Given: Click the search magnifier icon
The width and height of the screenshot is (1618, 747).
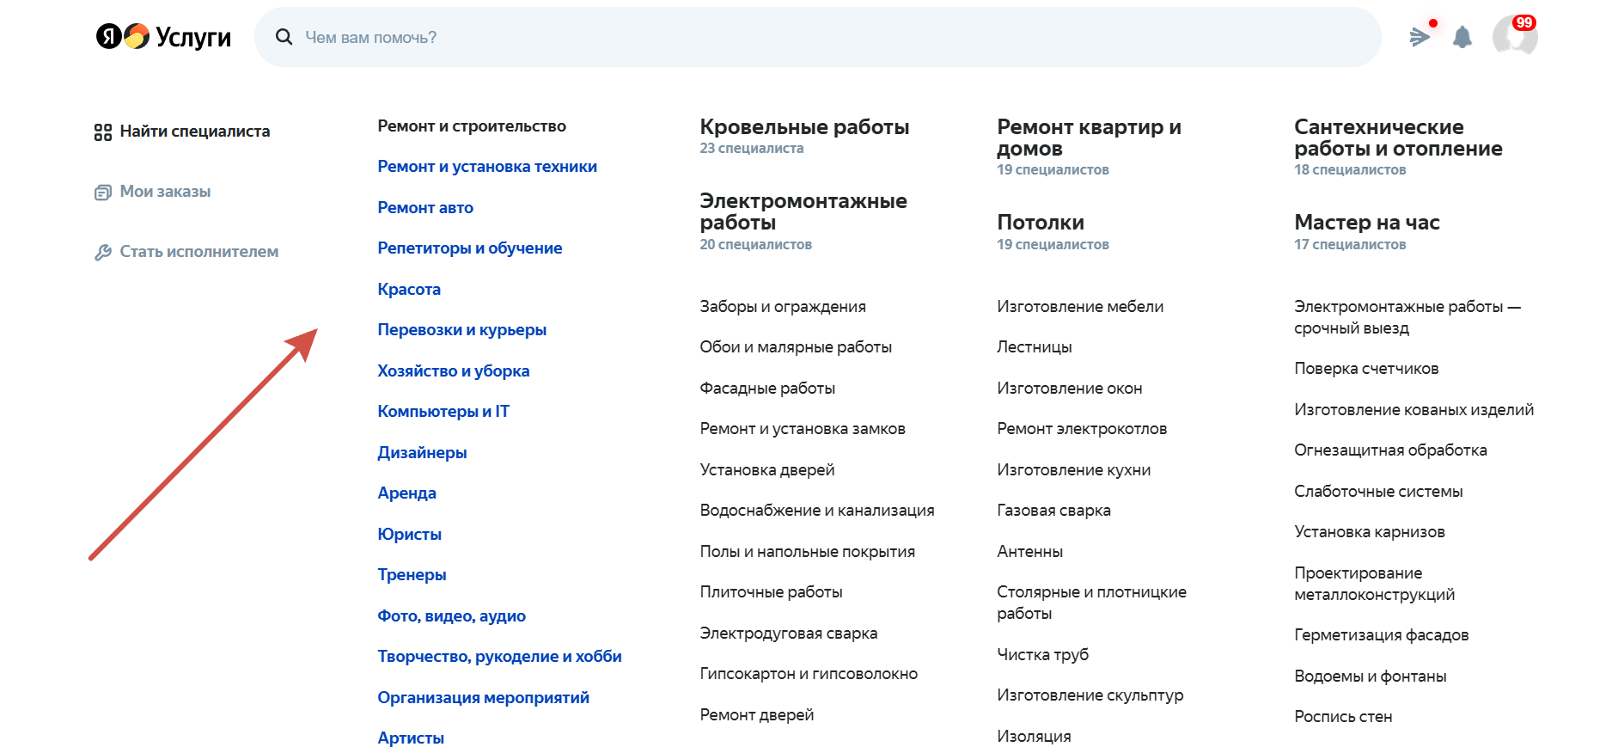Looking at the screenshot, I should point(284,37).
